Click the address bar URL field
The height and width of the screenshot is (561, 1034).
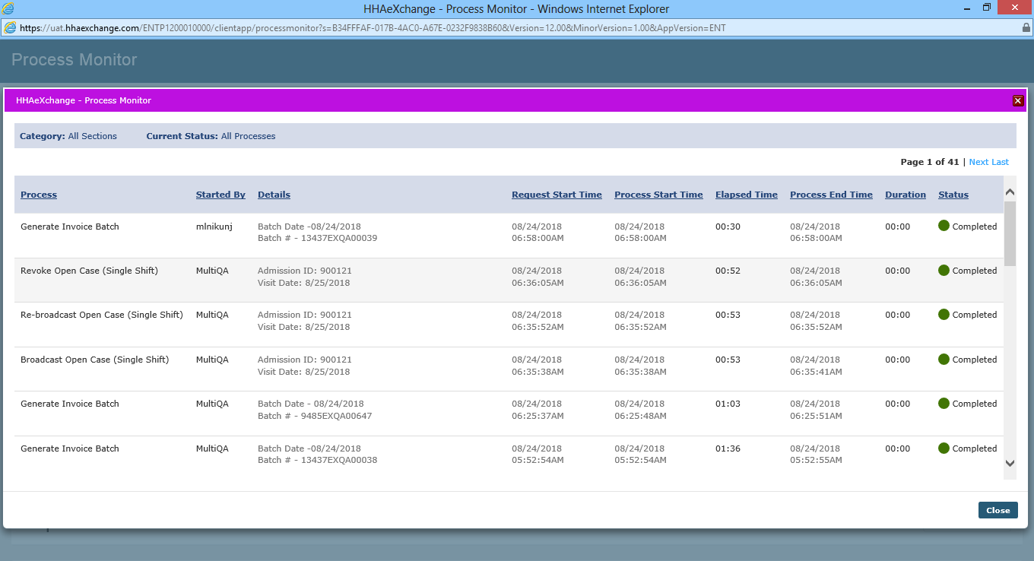point(517,28)
